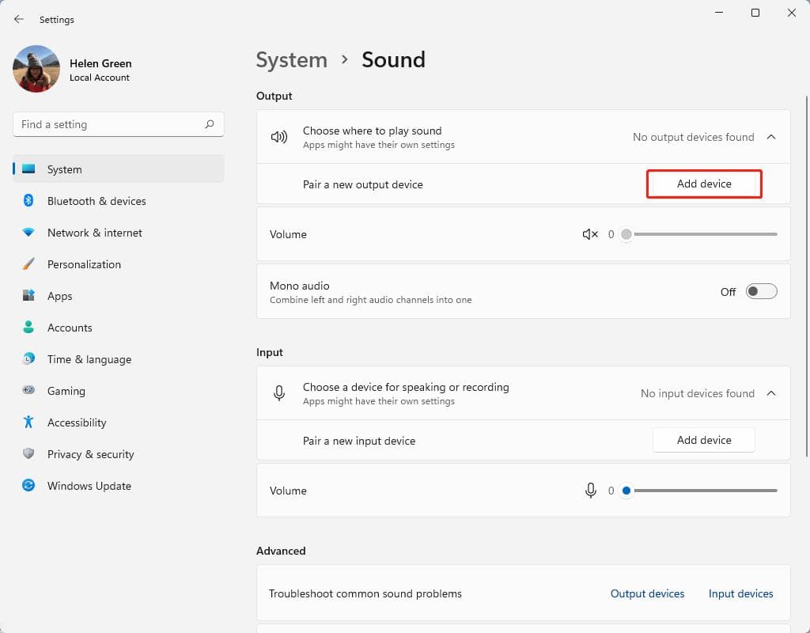Image resolution: width=810 pixels, height=633 pixels.
Task: Maximize the Settings window
Action: [755, 13]
